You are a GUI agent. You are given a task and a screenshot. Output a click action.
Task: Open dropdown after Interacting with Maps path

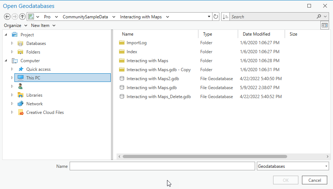[x=167, y=17]
